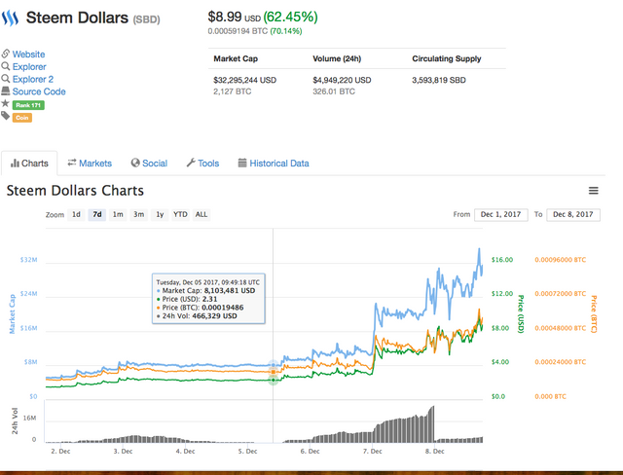Switch to the Charts tab

click(29, 164)
